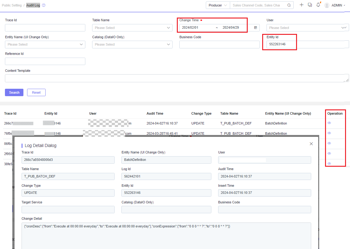Click the eye icon in the third result row
The width and height of the screenshot is (350, 249).
point(329,143)
